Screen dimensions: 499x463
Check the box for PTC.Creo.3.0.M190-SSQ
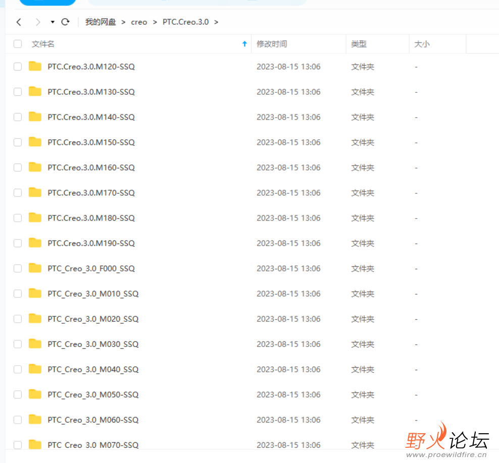(18, 243)
